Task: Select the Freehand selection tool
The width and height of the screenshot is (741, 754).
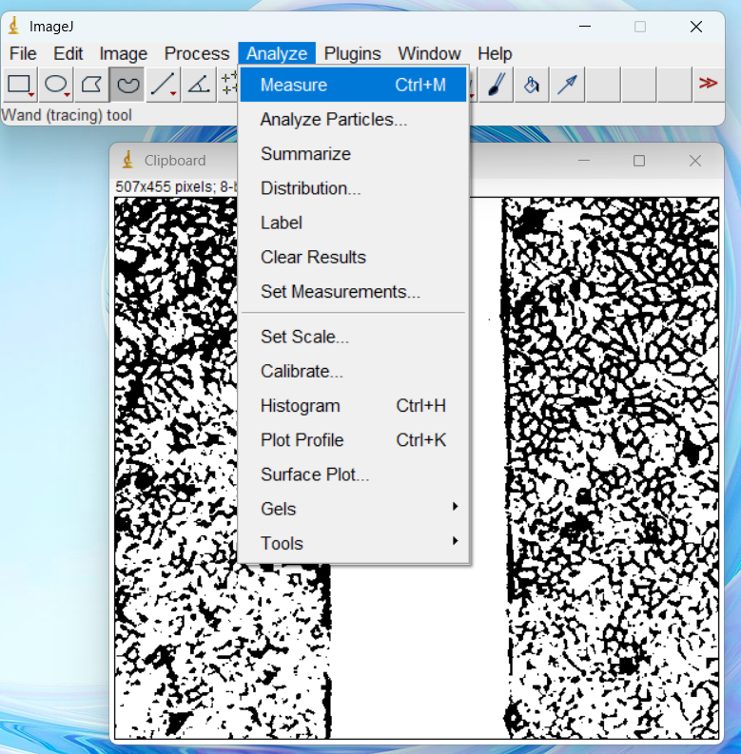Action: click(127, 85)
